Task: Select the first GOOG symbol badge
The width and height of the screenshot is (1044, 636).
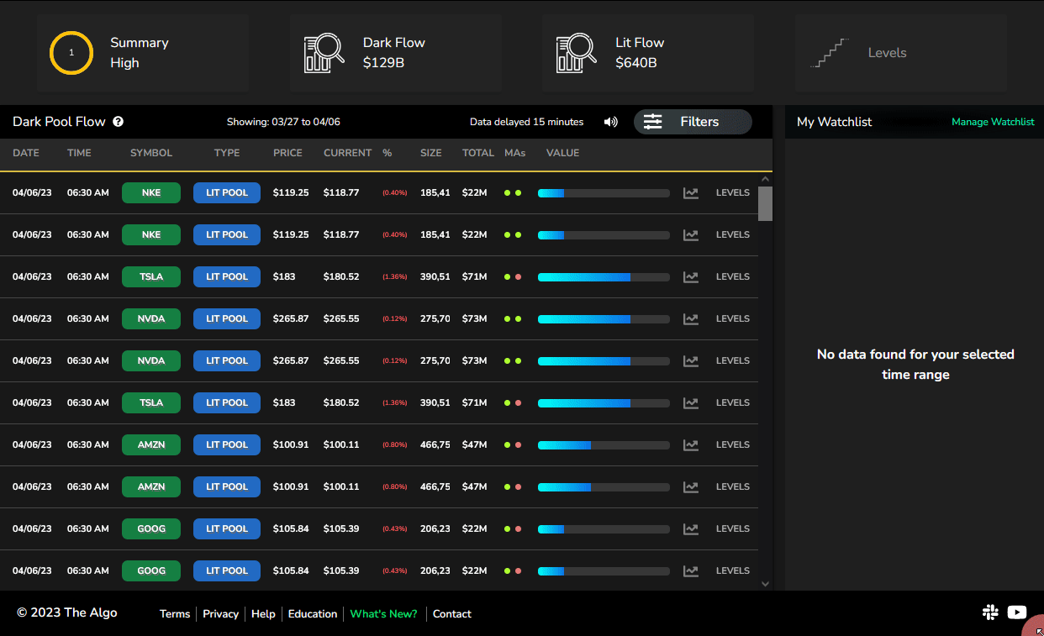Action: click(151, 528)
